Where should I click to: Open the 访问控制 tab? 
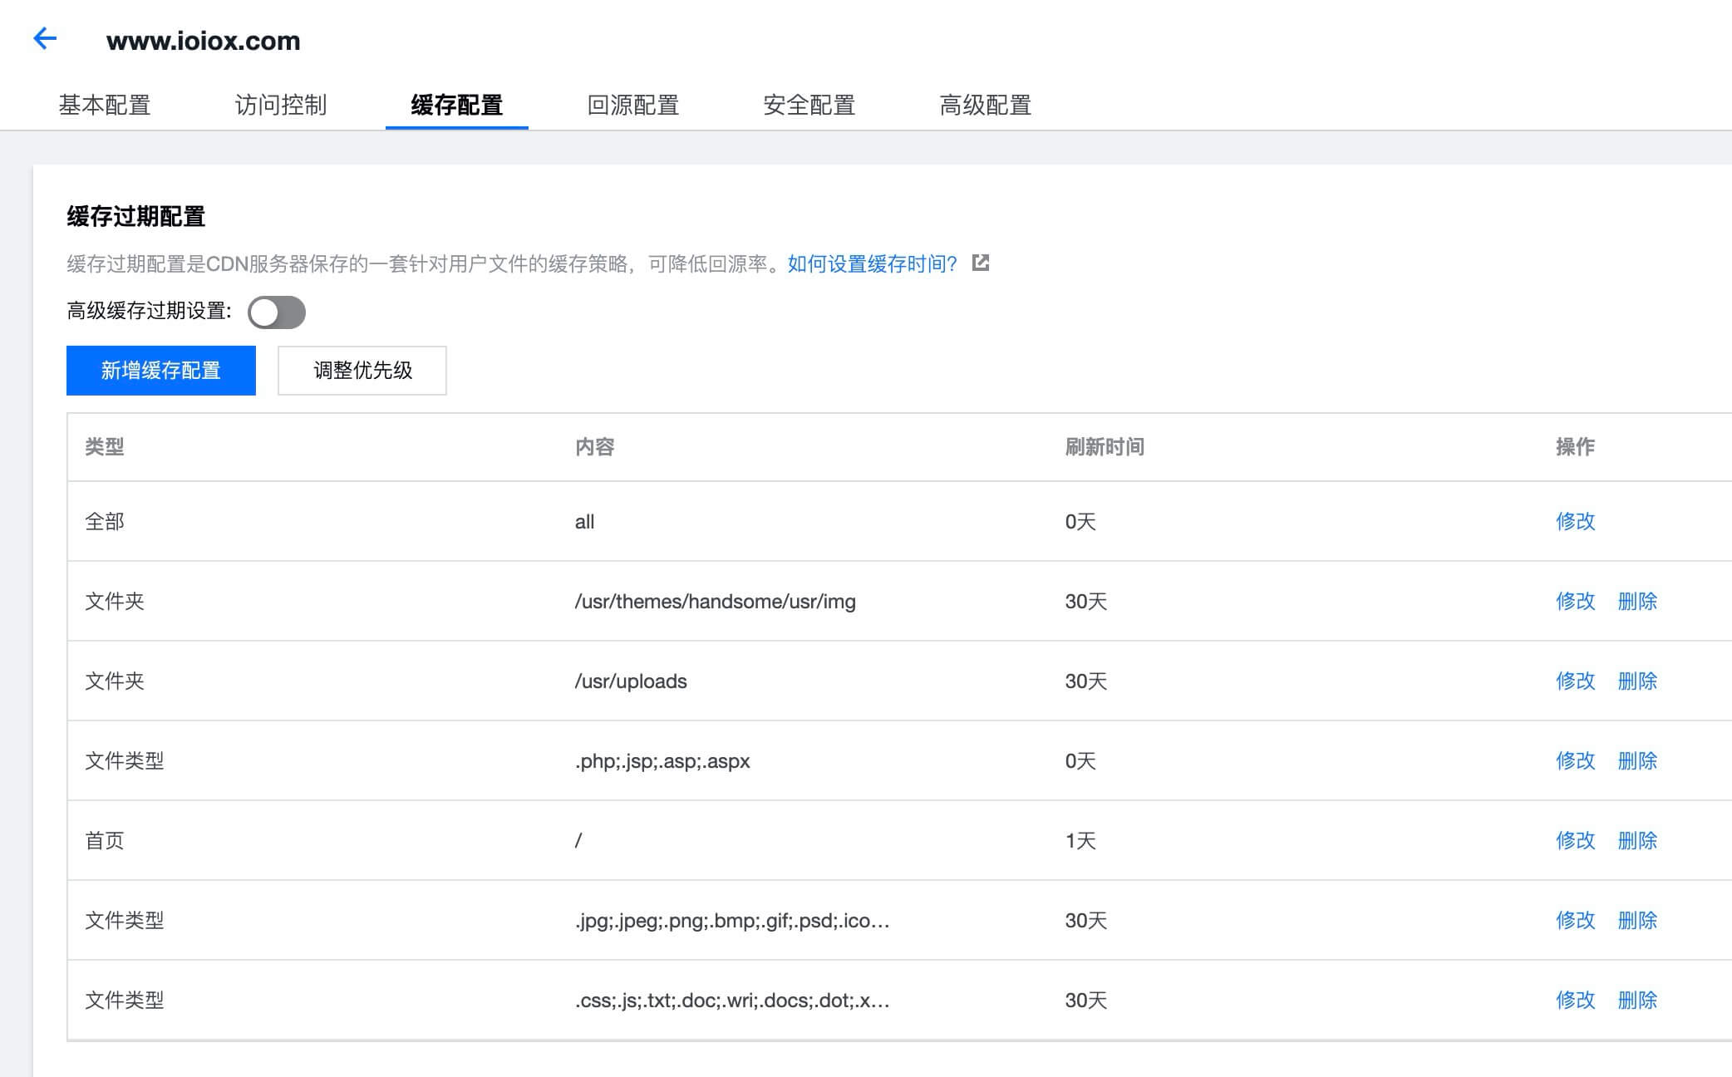click(281, 106)
